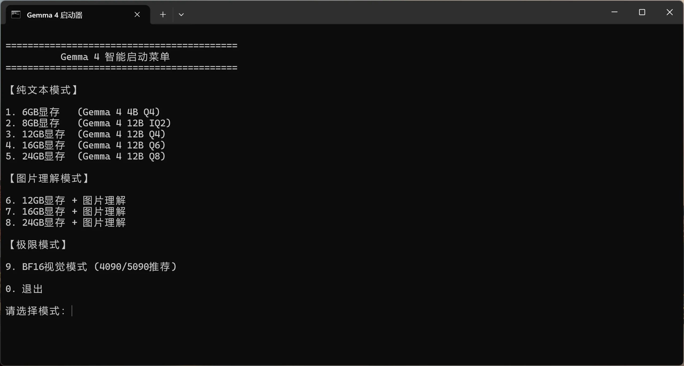The height and width of the screenshot is (366, 684).
Task: Open a new terminal tab
Action: 163,14
